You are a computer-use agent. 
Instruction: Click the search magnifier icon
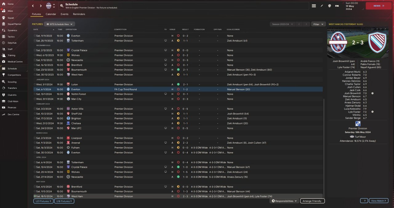tap(62, 6)
